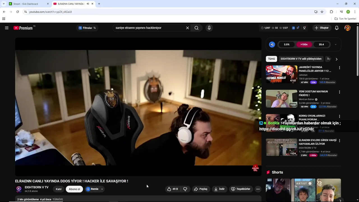
Task: Bookmark this page with star icon
Action: (x=322, y=12)
